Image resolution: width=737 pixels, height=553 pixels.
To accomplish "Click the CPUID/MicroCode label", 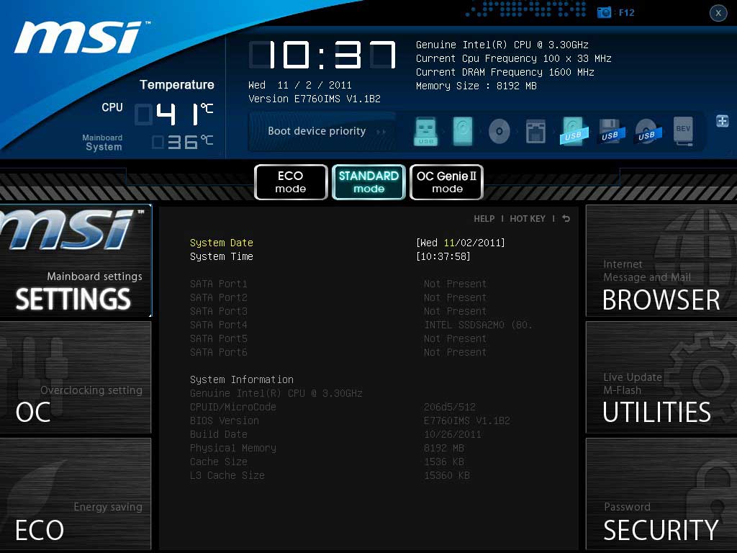I will click(233, 407).
